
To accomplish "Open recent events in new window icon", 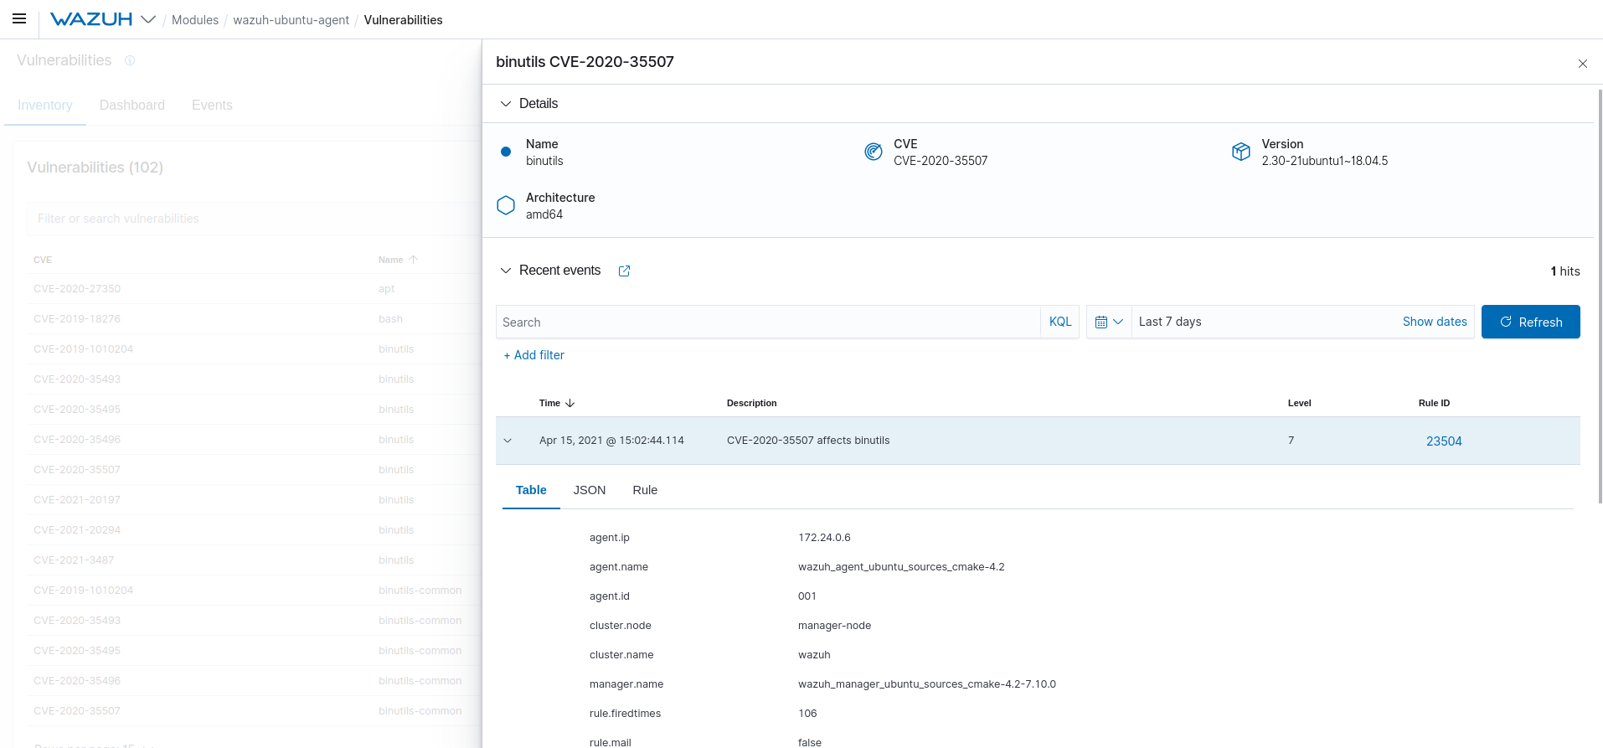I will tap(624, 271).
